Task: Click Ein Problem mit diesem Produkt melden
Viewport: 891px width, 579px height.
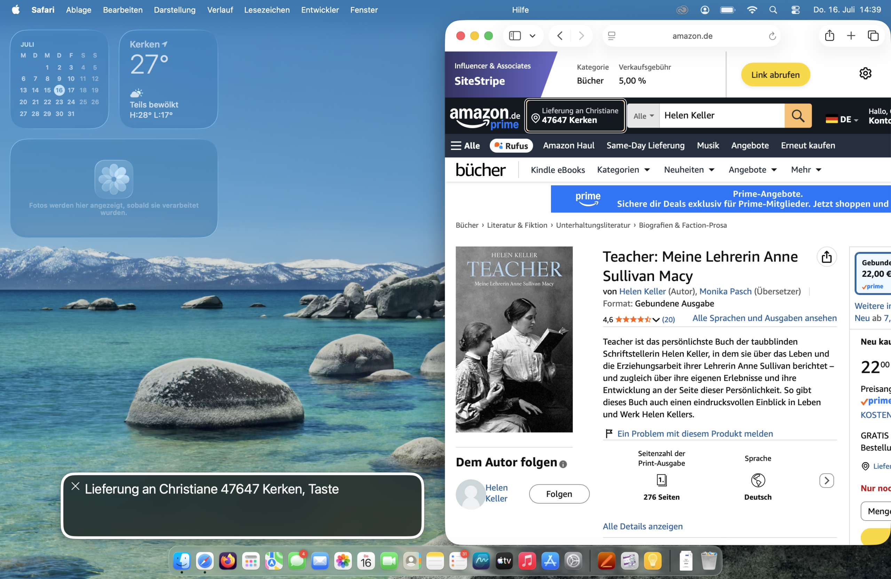Action: click(x=695, y=434)
